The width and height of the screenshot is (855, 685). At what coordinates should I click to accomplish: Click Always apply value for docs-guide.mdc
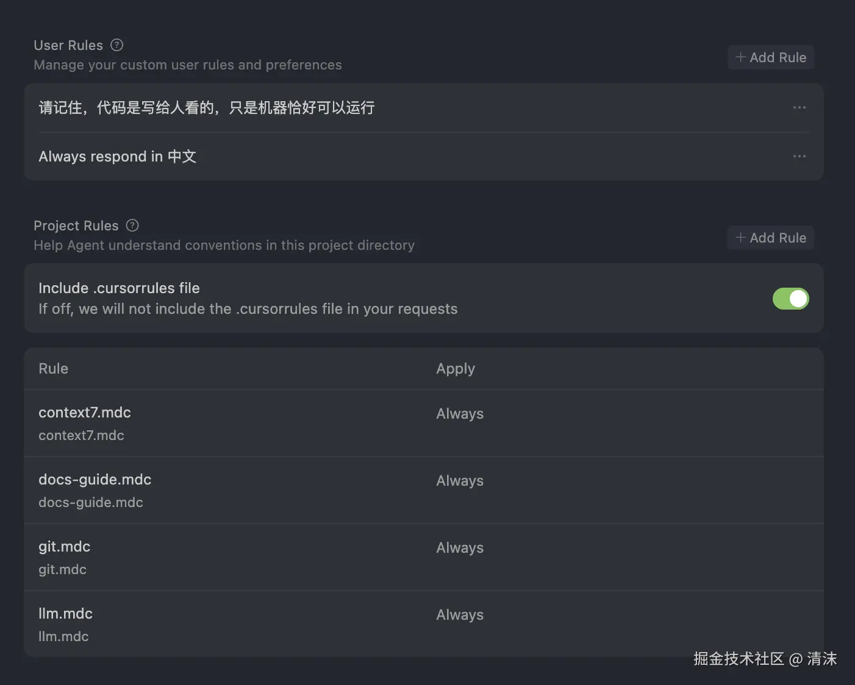[x=459, y=481]
